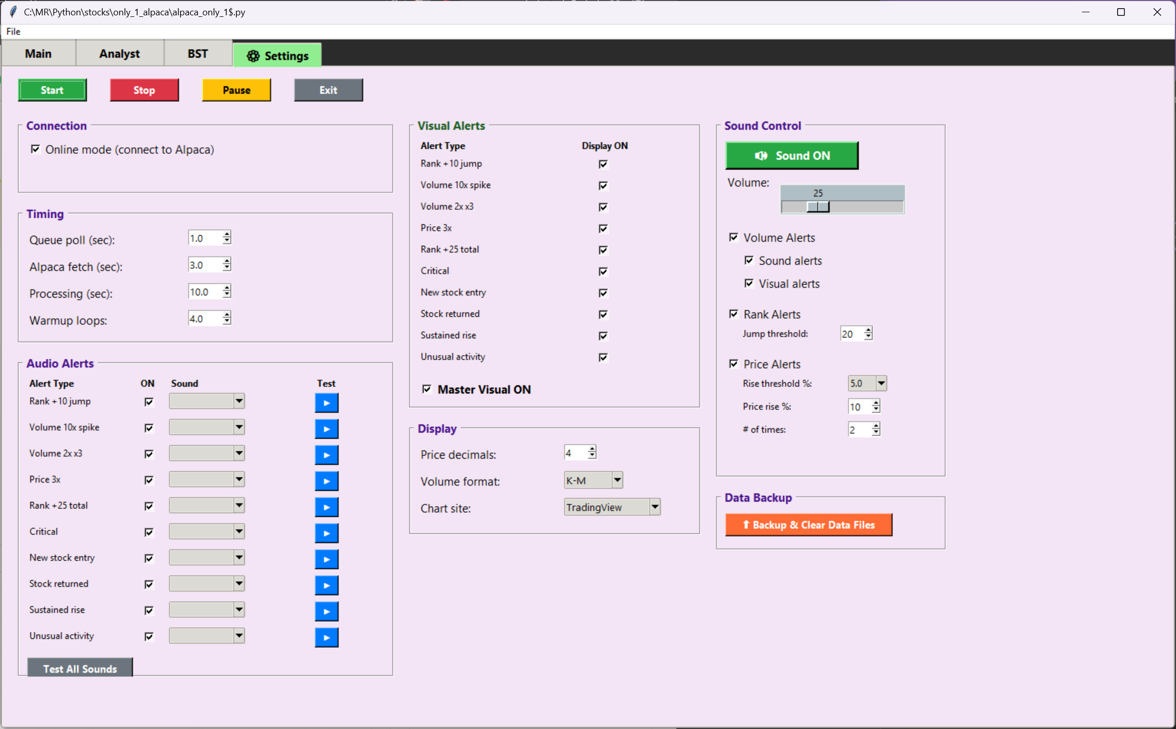
Task: Play test sound for Sustained rise
Action: click(326, 611)
